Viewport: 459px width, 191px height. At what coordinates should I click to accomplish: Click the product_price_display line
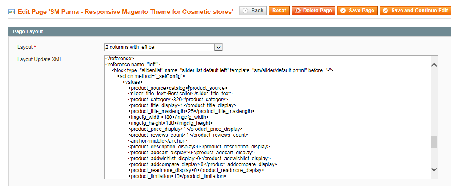pyautogui.click(x=185, y=129)
